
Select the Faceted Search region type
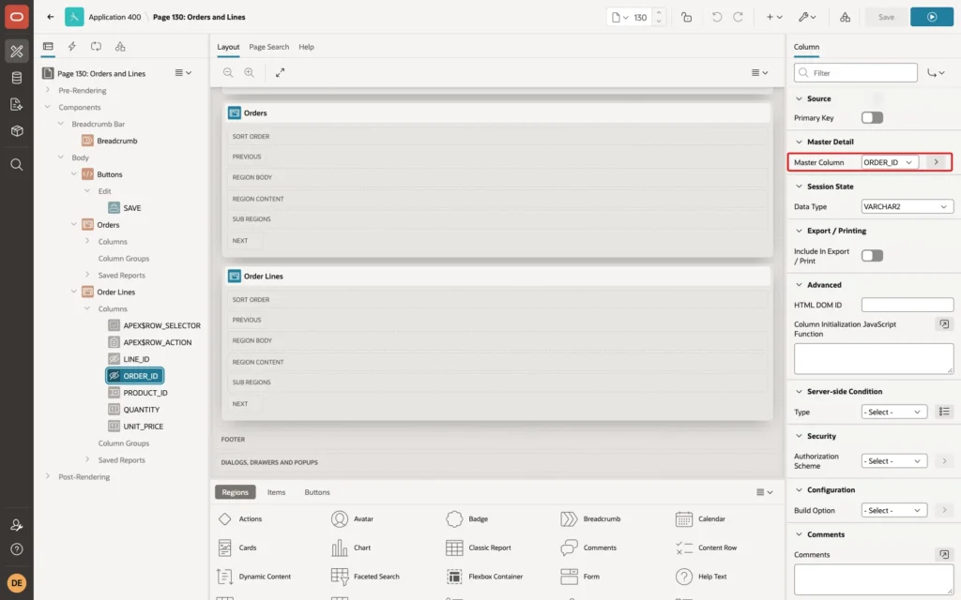(x=365, y=577)
